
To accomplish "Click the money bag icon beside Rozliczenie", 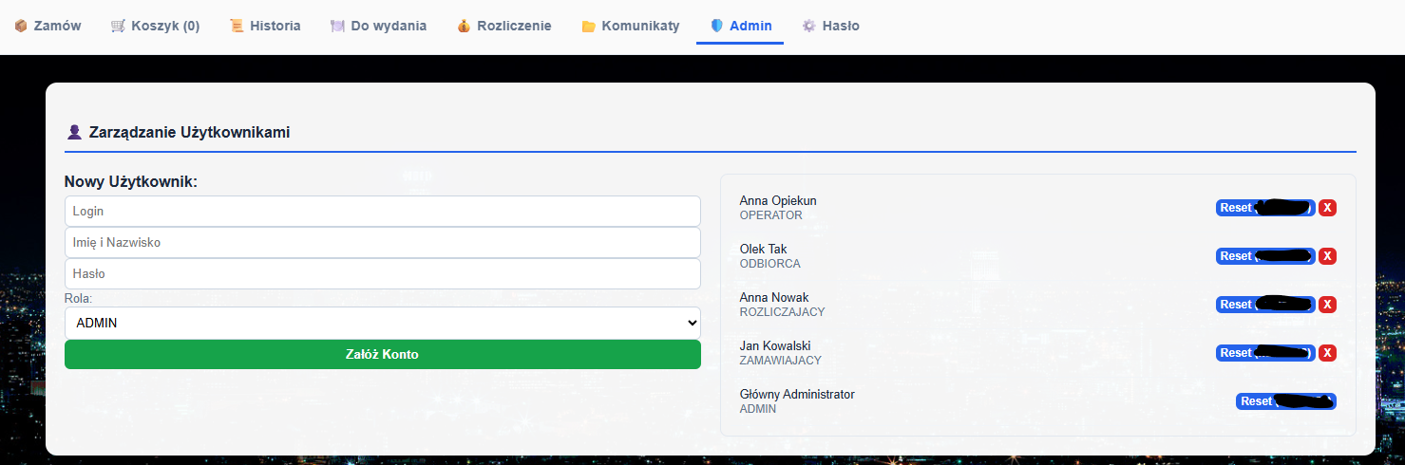I will click(463, 26).
